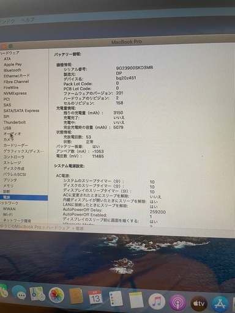
Task: Select SAS in the sidebar
Action: click(x=7, y=105)
